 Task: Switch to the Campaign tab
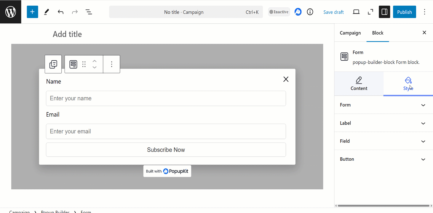click(350, 33)
